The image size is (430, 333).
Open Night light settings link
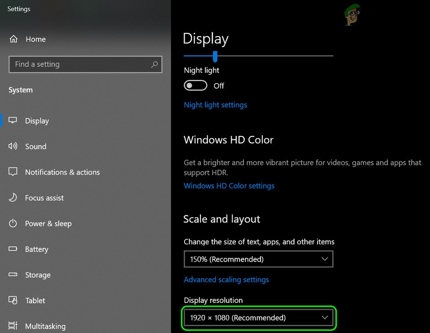click(x=215, y=105)
